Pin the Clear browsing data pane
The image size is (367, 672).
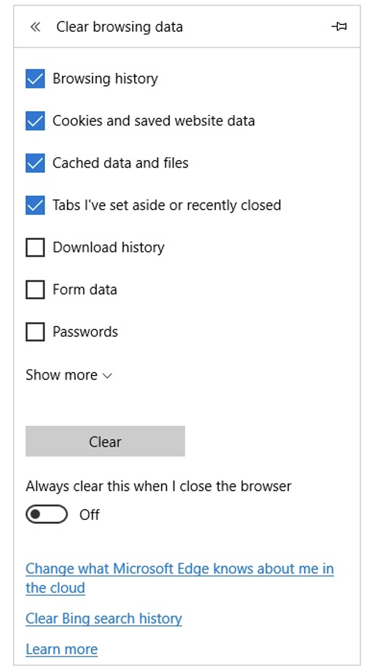[x=338, y=27]
